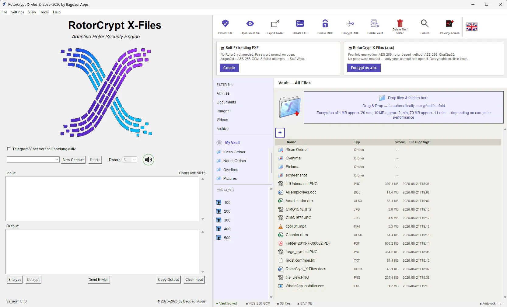Click the Send E-Mail button
Viewport: 507px width, 307px height.
[x=99, y=280]
